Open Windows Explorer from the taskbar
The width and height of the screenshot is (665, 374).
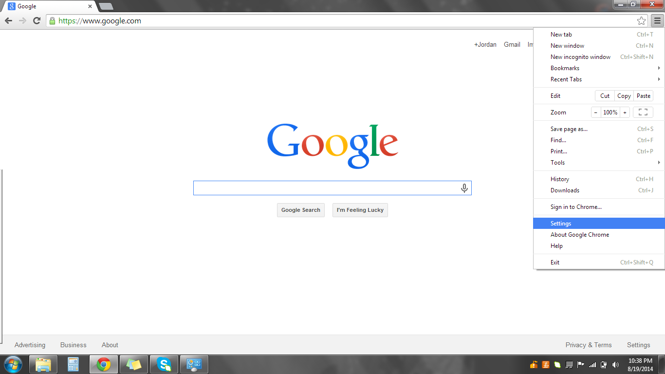[x=43, y=364]
